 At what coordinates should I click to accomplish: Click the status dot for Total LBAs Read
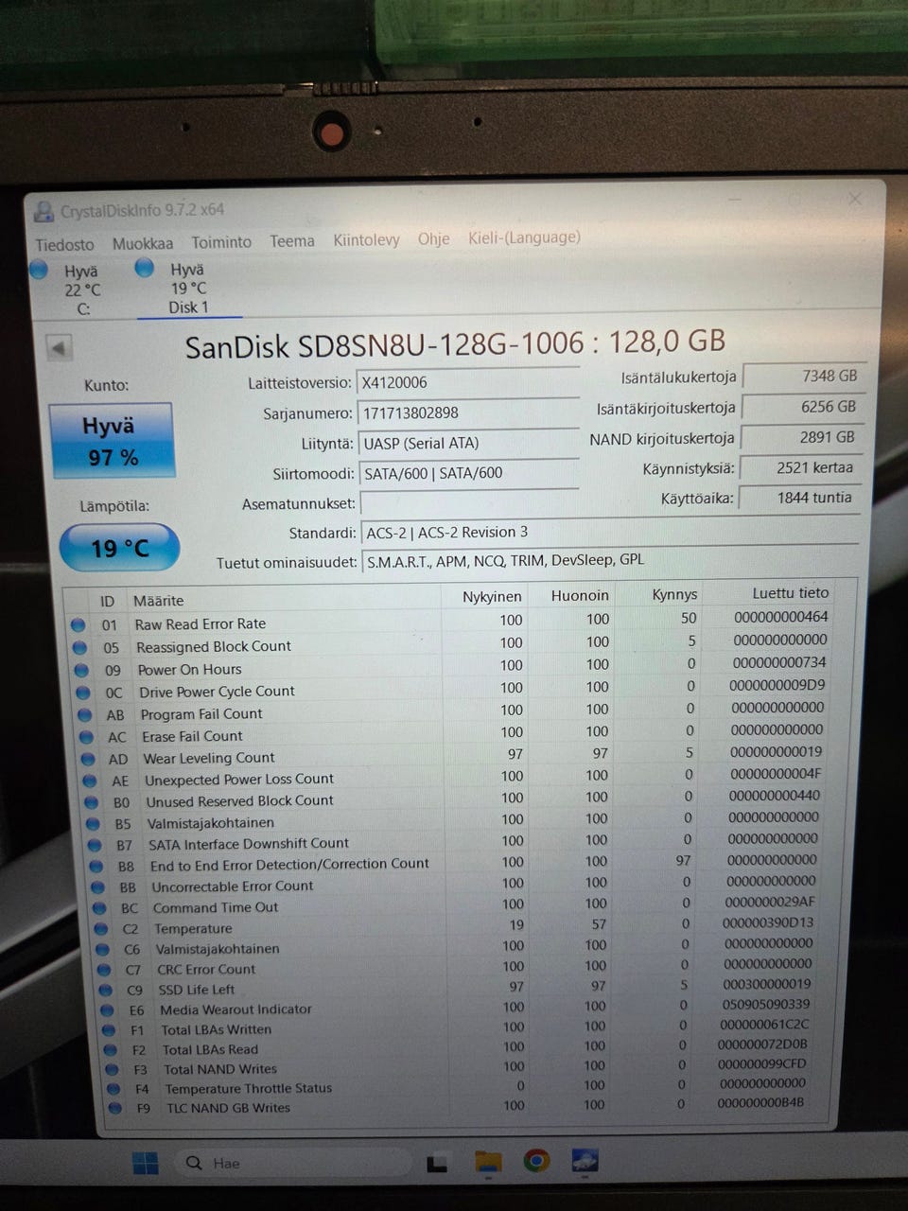pos(111,1050)
